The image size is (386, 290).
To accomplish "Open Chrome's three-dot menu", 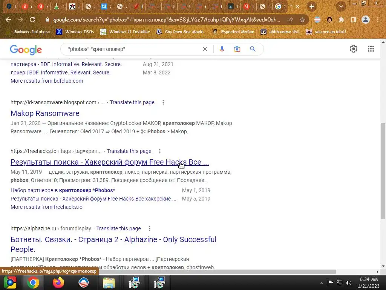I will click(x=378, y=20).
